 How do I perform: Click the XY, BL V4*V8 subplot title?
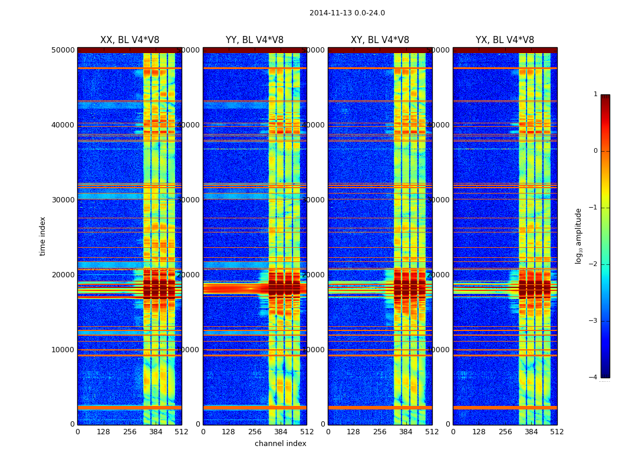(x=380, y=40)
